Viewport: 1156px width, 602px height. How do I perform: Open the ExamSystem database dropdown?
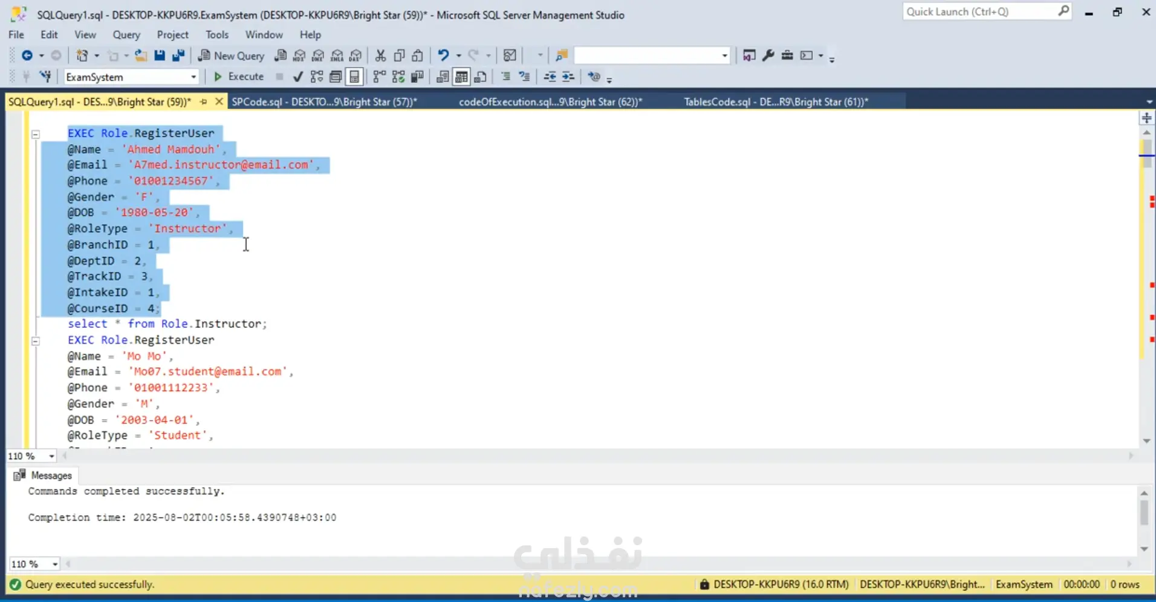coord(193,77)
